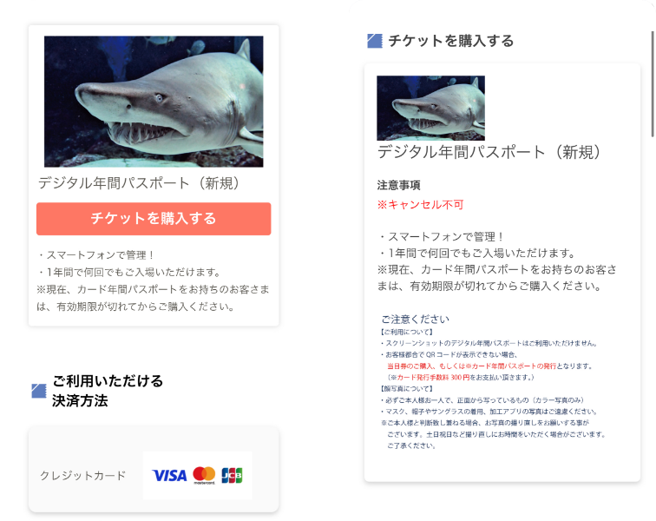Click デジタル年間パスポート（新規） title in left card
This screenshot has width=656, height=521.
pyautogui.click(x=139, y=183)
